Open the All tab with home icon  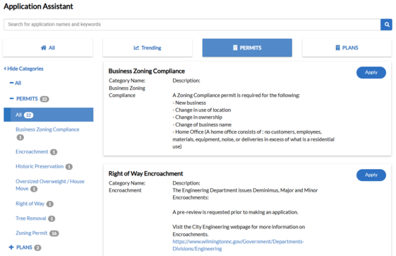click(x=48, y=48)
